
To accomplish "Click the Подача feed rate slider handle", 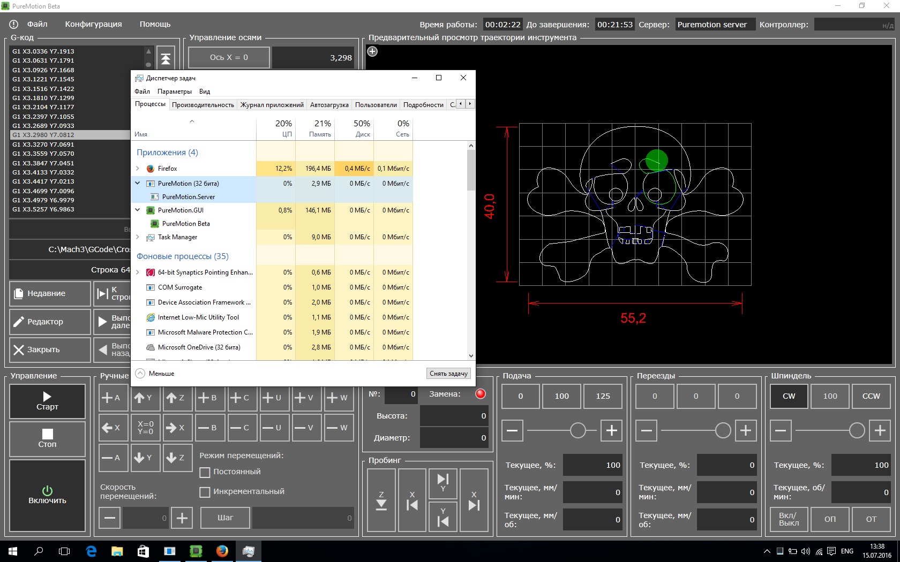I will [577, 430].
